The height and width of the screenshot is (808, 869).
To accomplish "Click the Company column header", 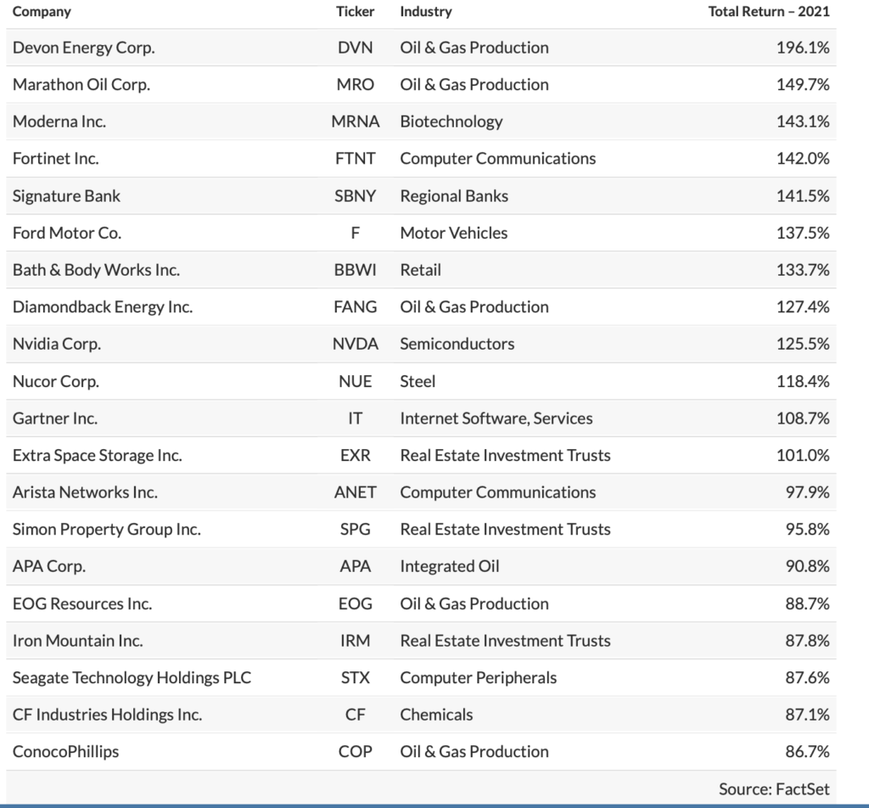I will click(x=42, y=12).
